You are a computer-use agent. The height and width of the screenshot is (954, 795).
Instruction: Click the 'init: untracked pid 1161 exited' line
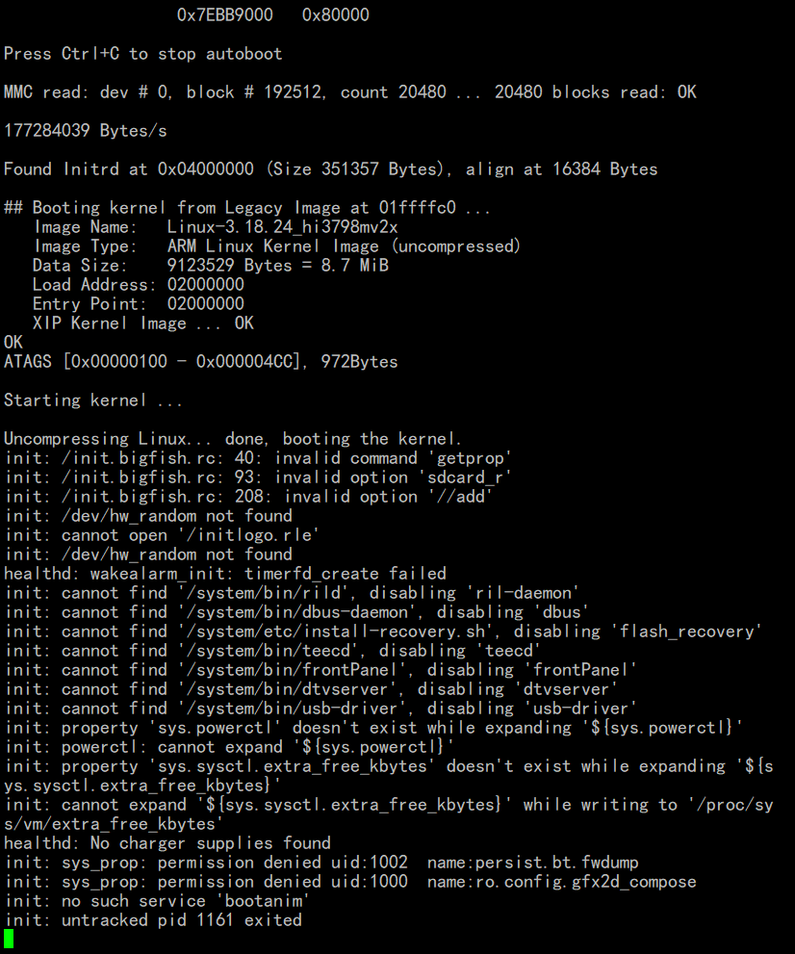pos(153,920)
